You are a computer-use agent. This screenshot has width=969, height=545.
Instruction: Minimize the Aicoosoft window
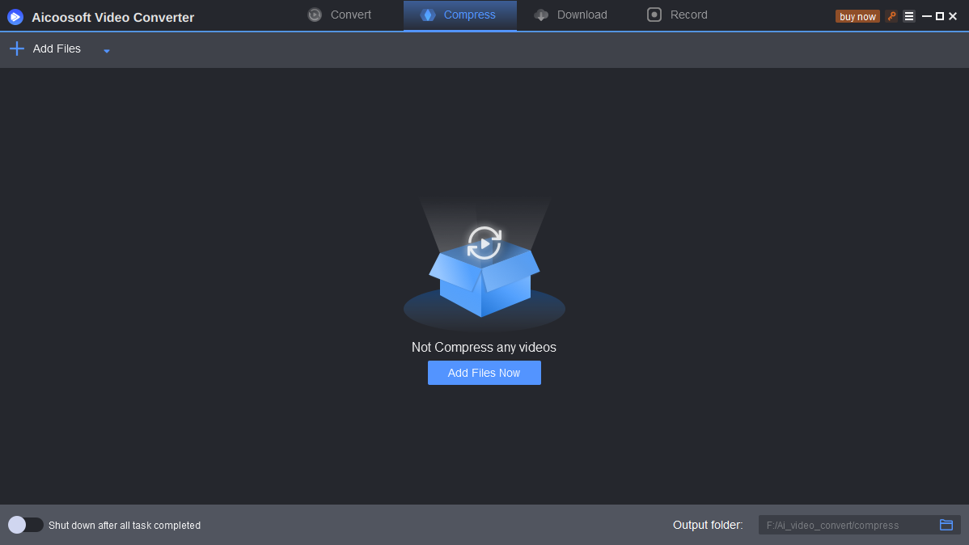[926, 17]
